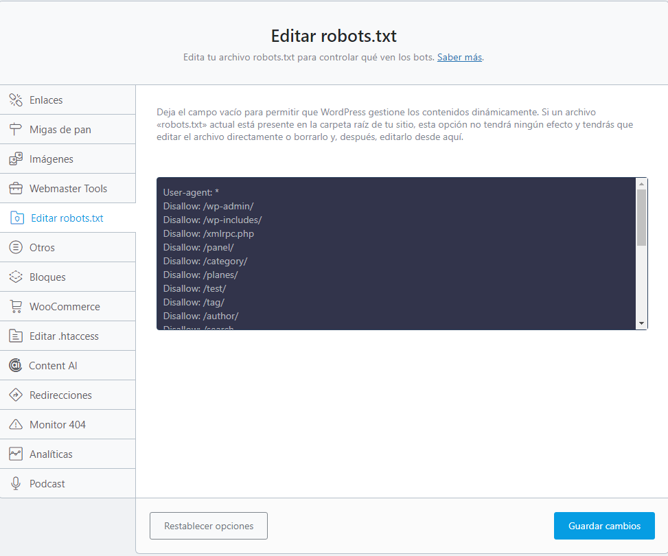Click the Migas de pan signpost icon
The width and height of the screenshot is (668, 556).
(x=16, y=129)
